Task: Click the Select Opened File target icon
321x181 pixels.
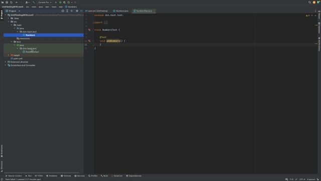Action: click(x=63, y=11)
